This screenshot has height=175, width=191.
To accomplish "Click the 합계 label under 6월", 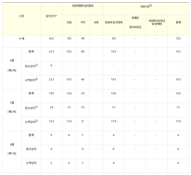I will point(31,52).
